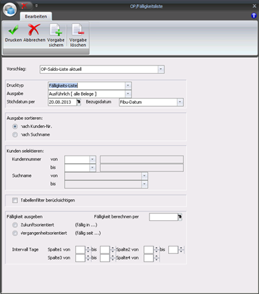Click Vorgabe löschen document icon
The image size is (259, 294).
[78, 30]
